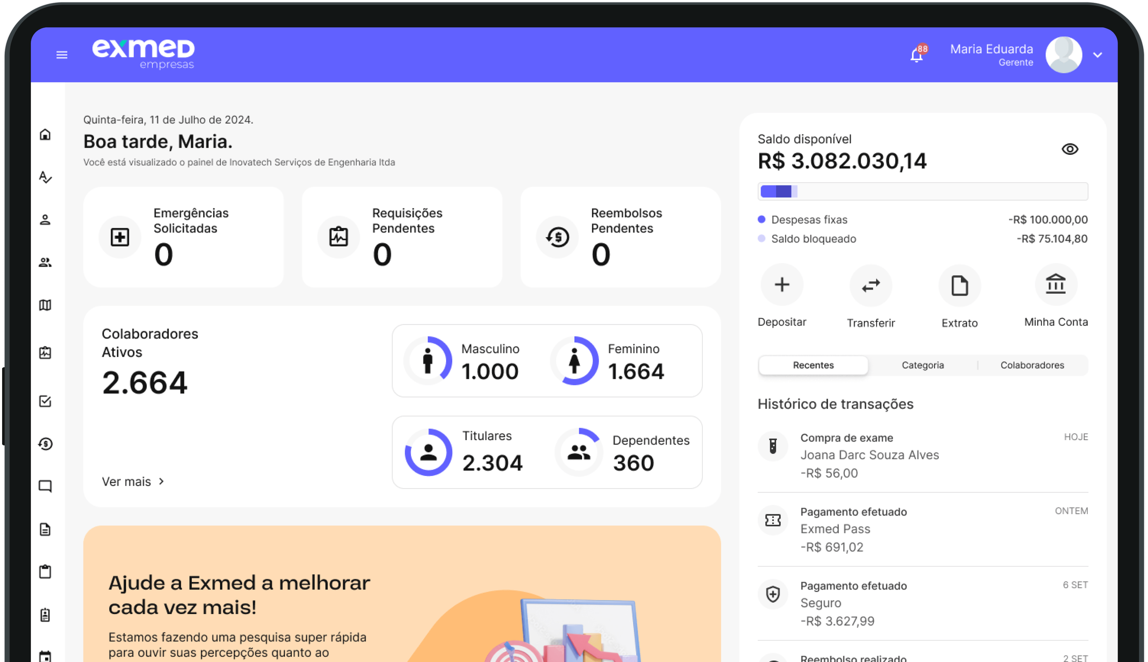Click the -R$ 100.000,00 Despesas fixas value
The height and width of the screenshot is (662, 1148).
(1048, 219)
